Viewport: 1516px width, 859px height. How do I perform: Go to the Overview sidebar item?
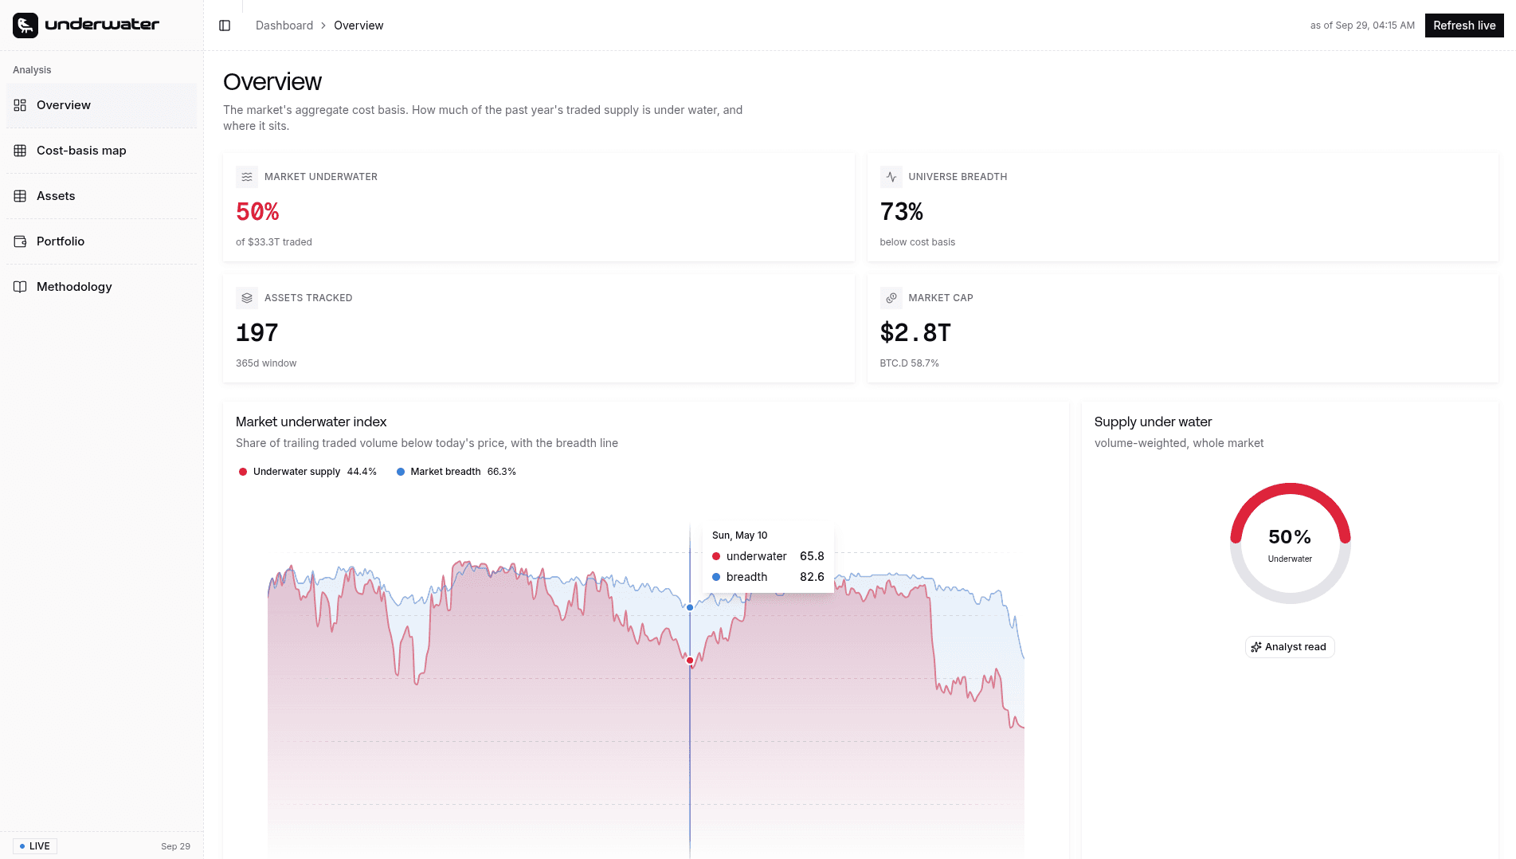tap(102, 105)
